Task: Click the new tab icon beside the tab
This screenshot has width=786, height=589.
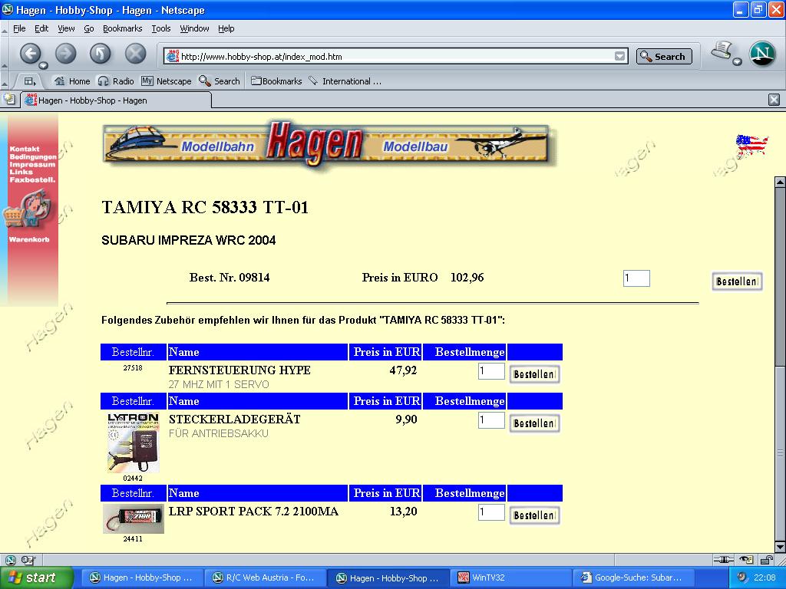Action: click(9, 99)
